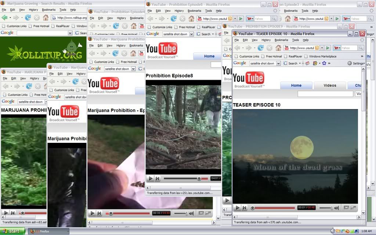Image resolution: width=376 pixels, height=235 pixels.
Task: Click Customize Links bookmark in Marijuana Growing window
Action: (x=14, y=26)
